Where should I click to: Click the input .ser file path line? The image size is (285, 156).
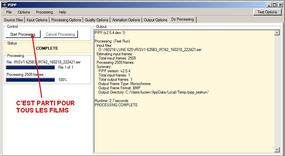[150, 50]
